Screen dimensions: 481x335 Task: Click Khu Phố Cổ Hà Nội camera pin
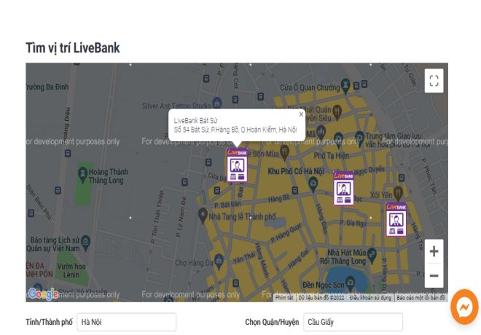[313, 185]
